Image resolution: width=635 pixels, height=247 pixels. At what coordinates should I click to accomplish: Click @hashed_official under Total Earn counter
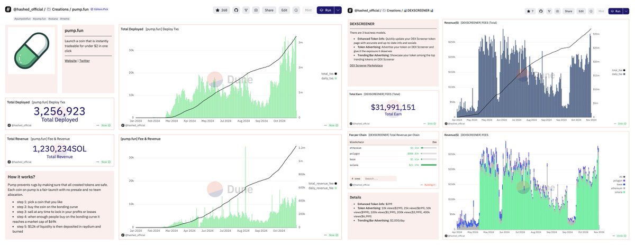coord(362,123)
